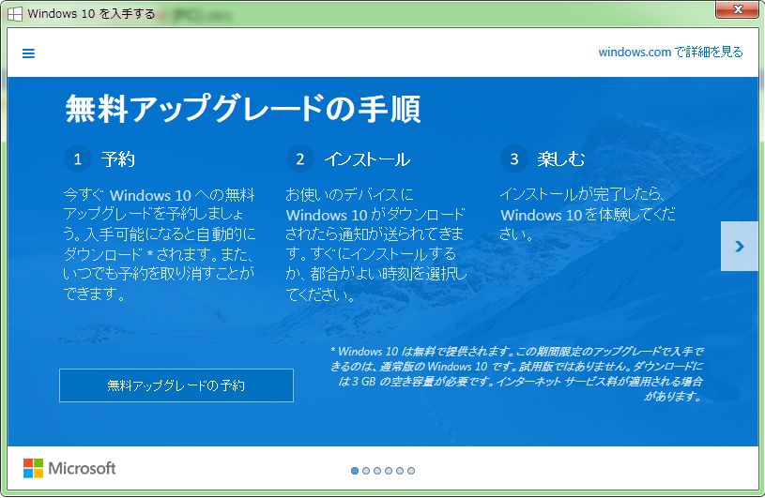Click '無料アップグレードの手順' heading
Screen dimensions: 765x498
[243, 108]
